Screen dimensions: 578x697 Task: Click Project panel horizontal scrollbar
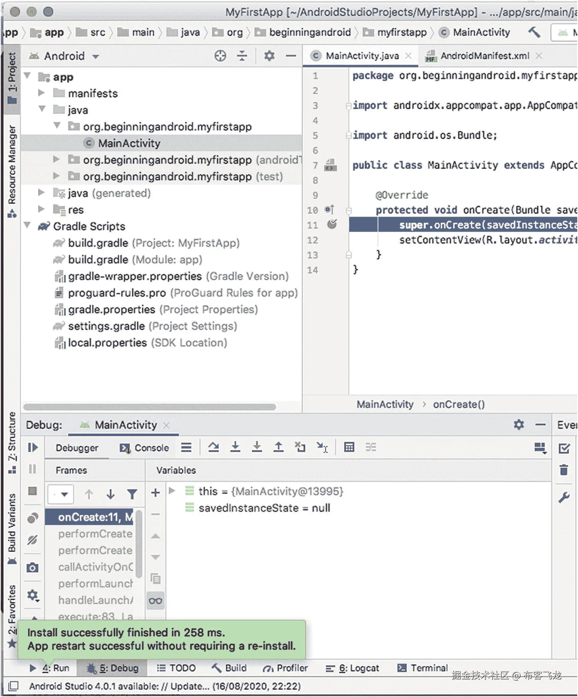150,407
